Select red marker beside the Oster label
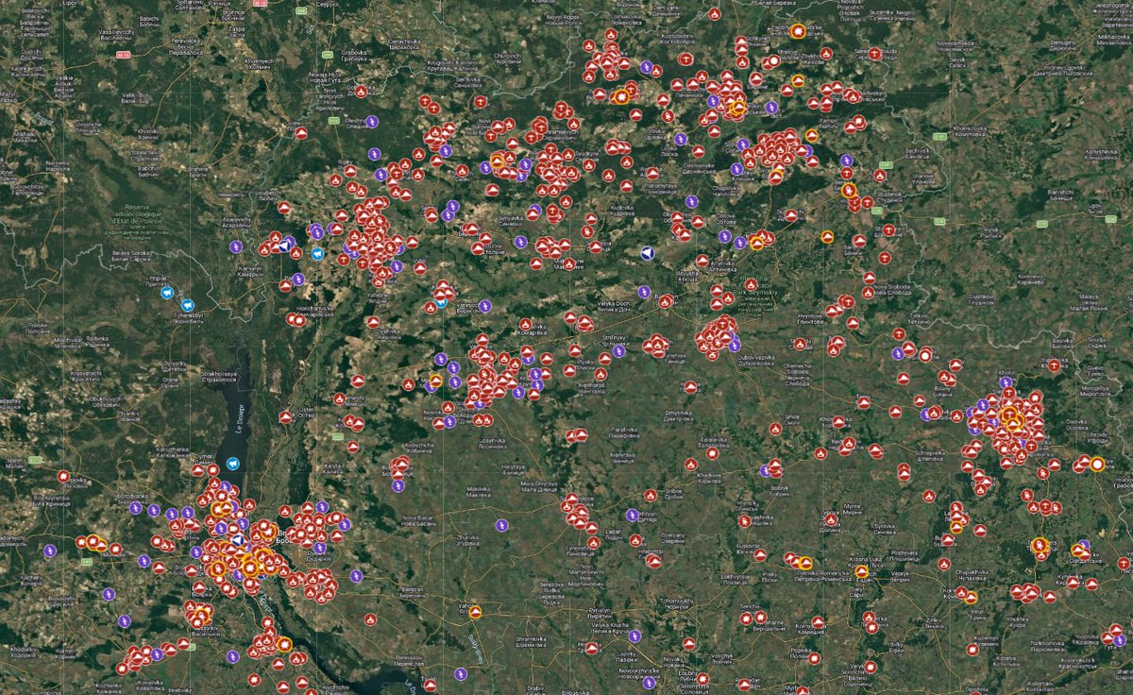 point(285,416)
